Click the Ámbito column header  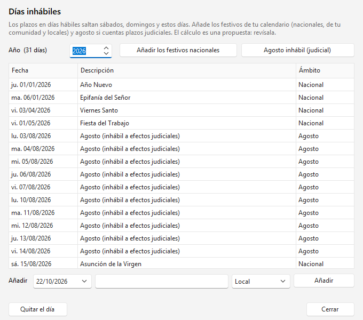coord(325,70)
